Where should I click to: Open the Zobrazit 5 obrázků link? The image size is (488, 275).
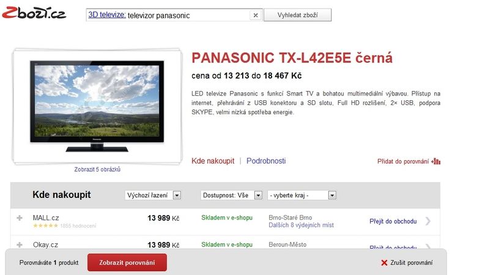(97, 169)
